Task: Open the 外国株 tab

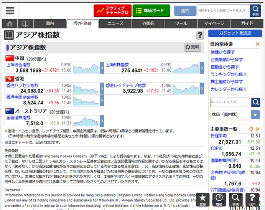Action: click(148, 23)
